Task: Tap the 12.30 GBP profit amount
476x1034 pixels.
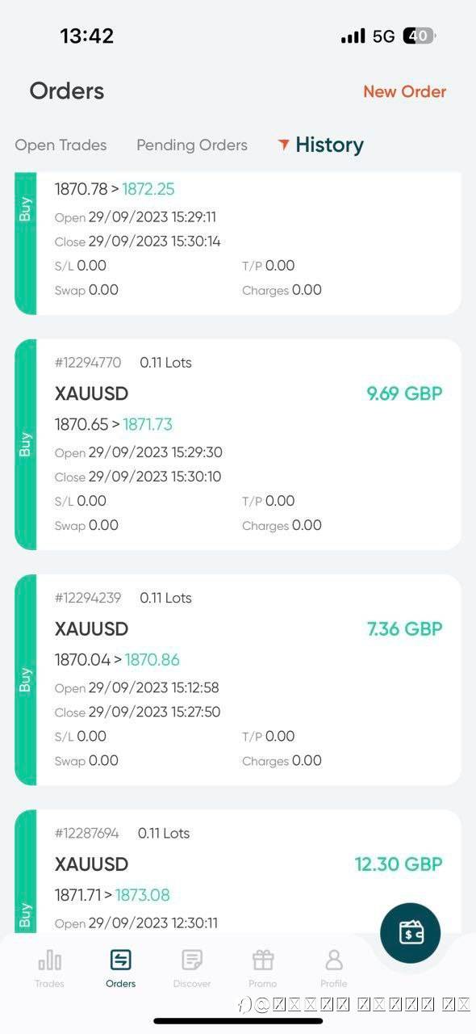Action: click(x=399, y=864)
